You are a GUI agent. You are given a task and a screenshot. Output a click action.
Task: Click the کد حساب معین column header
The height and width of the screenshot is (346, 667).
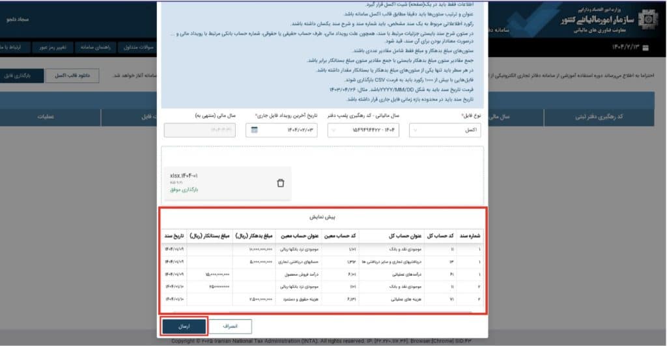(340, 236)
